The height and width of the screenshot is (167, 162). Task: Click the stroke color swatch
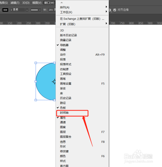tap(5, 10)
